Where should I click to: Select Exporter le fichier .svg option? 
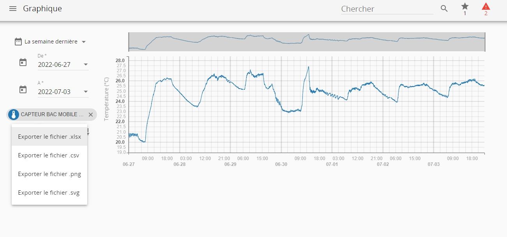[49, 193]
